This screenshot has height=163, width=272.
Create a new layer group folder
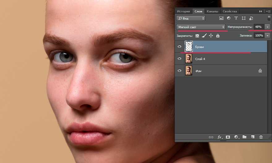[244, 137]
